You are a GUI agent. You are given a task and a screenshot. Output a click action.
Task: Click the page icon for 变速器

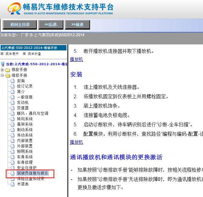tap(13, 108)
